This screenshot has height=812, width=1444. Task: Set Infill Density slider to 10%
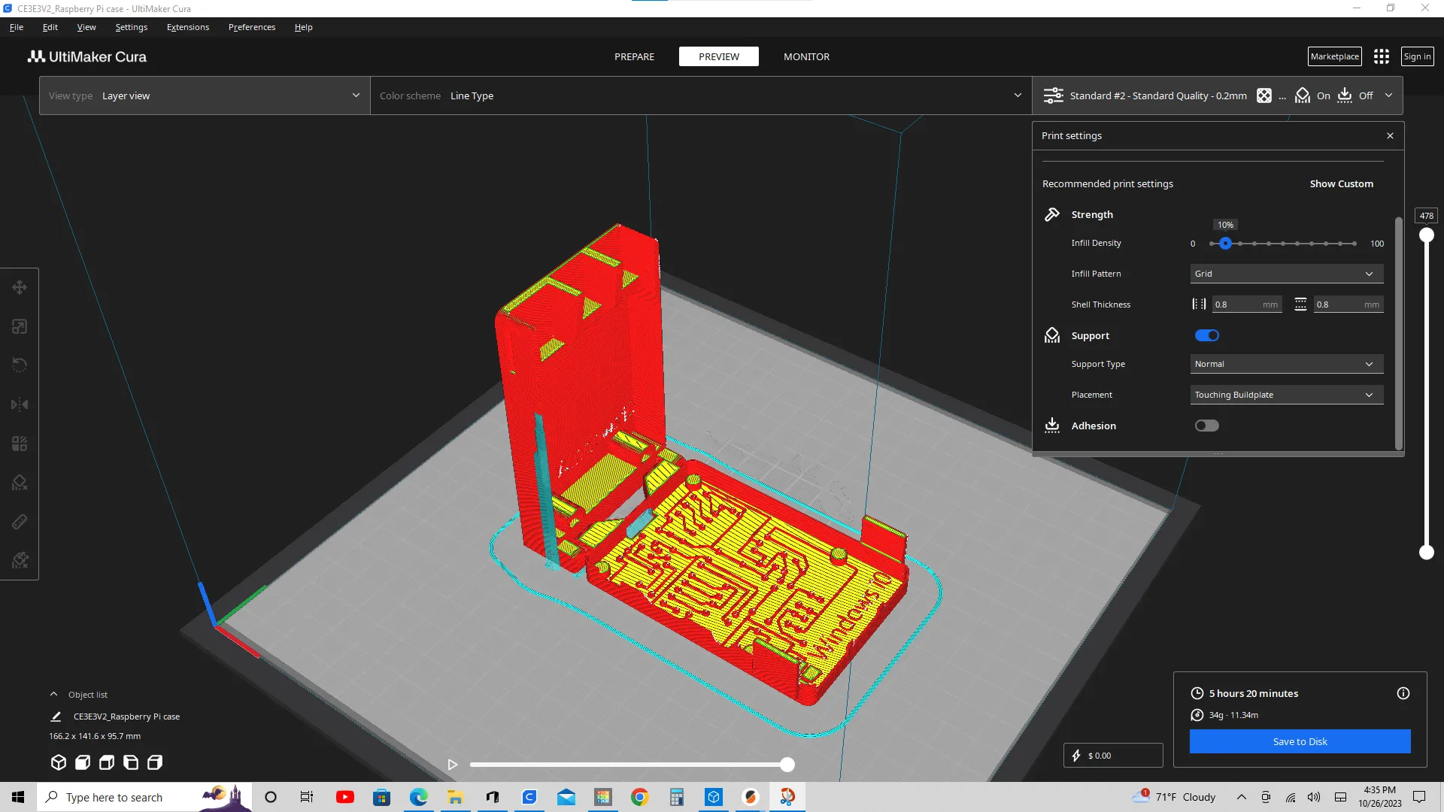point(1226,244)
